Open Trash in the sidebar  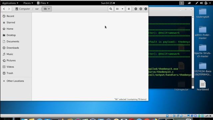tap(16, 73)
